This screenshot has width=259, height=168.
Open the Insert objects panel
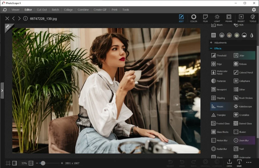(241, 18)
